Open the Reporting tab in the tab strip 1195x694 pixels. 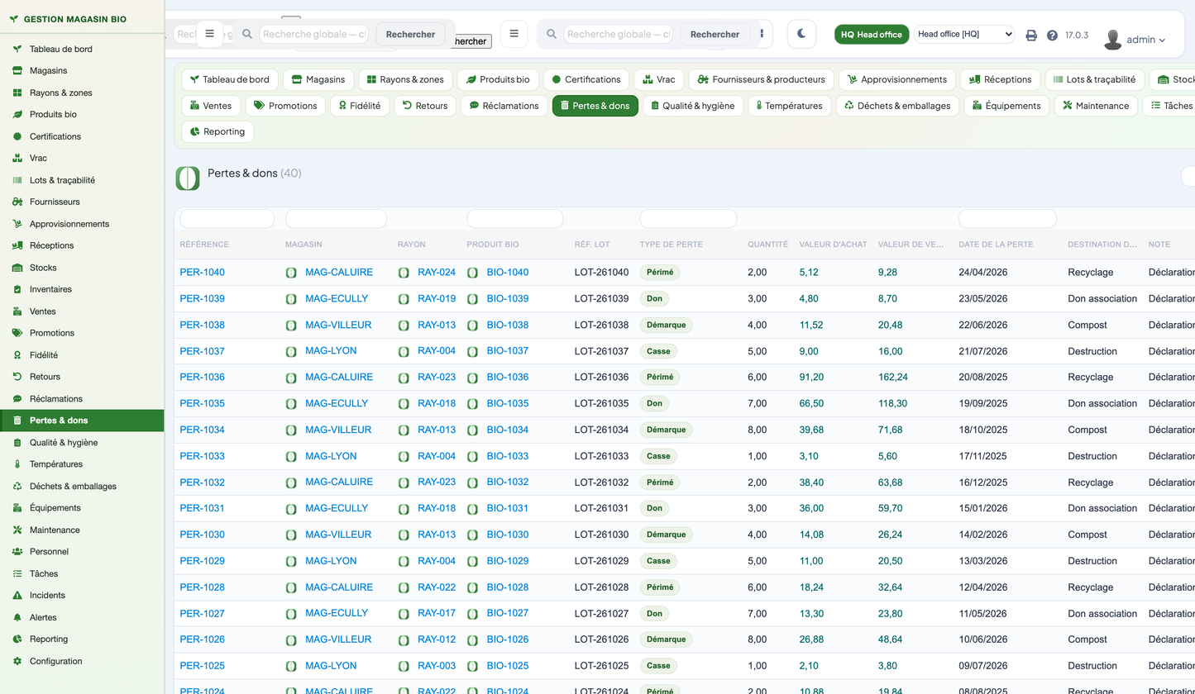(x=218, y=131)
